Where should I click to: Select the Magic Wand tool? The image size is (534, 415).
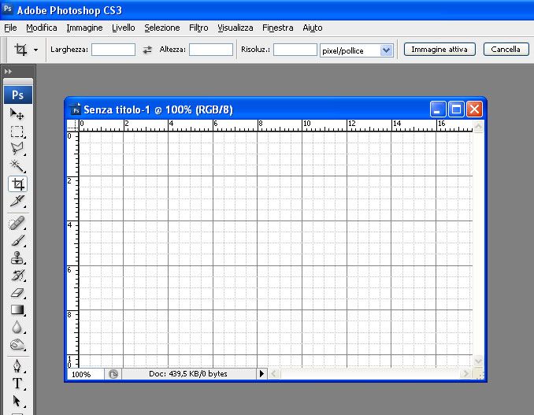(17, 166)
